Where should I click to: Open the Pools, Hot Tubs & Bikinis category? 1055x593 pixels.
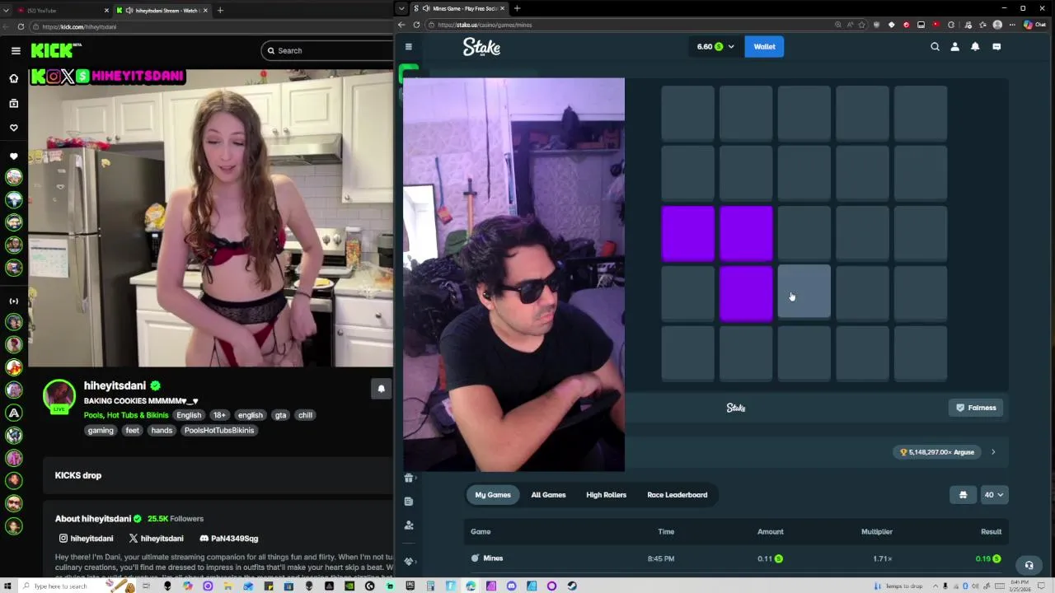coord(126,415)
